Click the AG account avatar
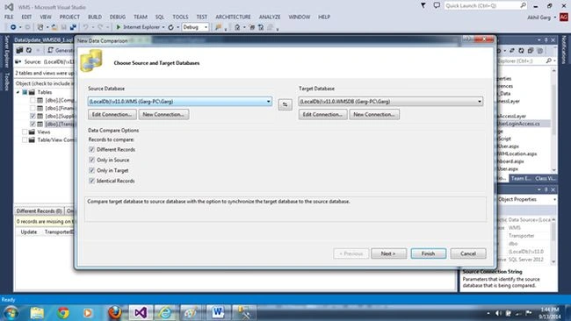This screenshot has width=571, height=321. (564, 17)
